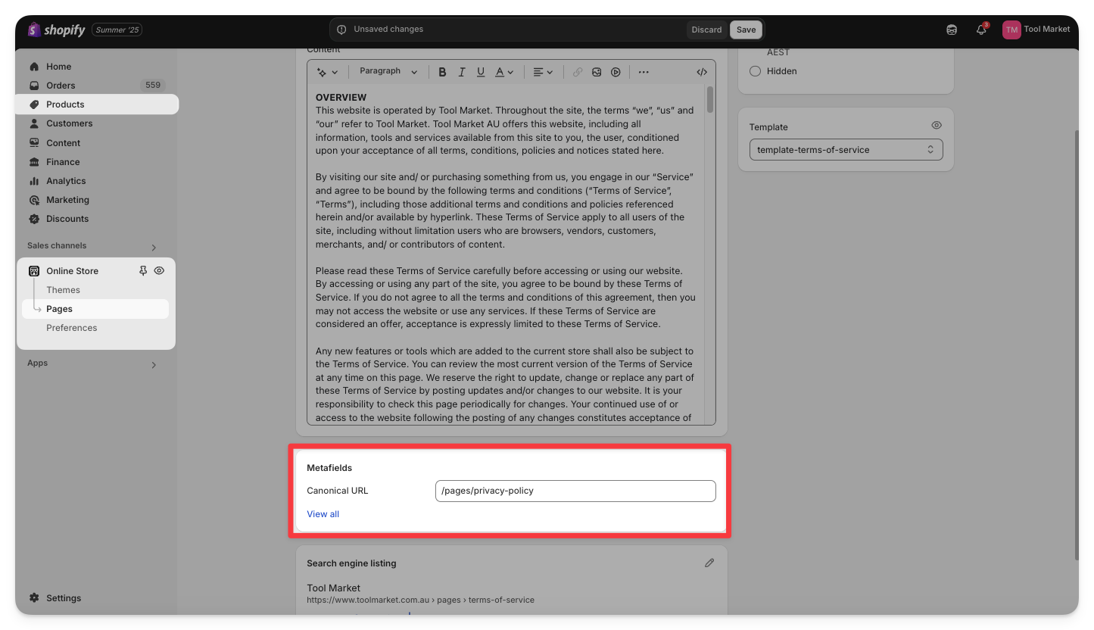The image size is (1094, 630).
Task: Open the text color picker
Action: [x=504, y=72]
